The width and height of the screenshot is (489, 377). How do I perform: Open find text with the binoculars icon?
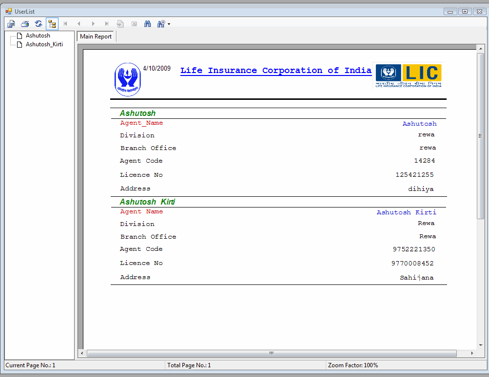tap(147, 23)
